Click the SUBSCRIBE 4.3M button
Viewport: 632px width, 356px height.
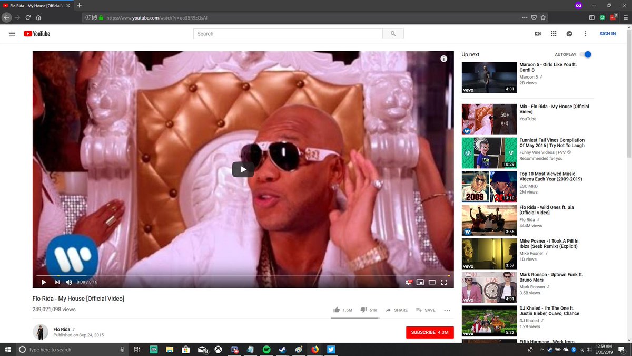[430, 332]
